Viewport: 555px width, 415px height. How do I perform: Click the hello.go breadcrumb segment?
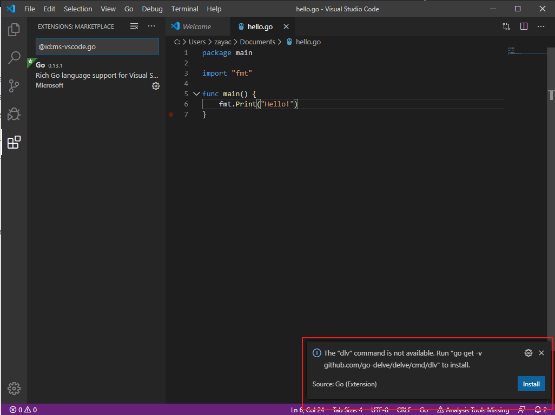pos(308,42)
